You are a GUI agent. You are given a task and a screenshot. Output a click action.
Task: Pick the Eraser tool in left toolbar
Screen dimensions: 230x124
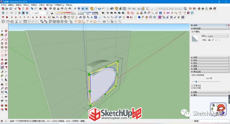point(6,35)
